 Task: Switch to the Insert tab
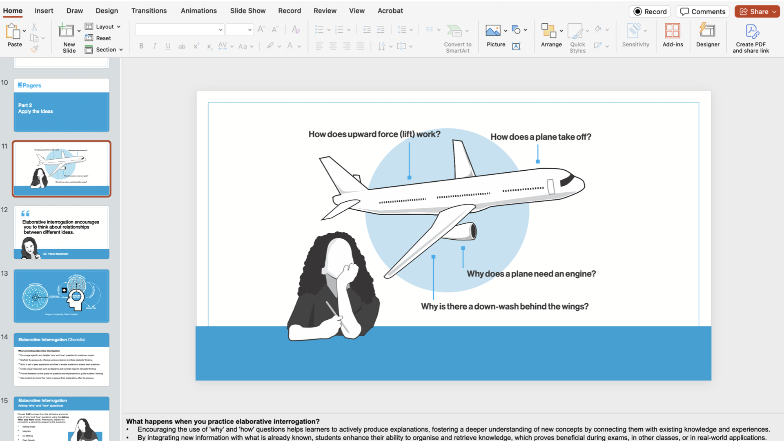[x=44, y=11]
